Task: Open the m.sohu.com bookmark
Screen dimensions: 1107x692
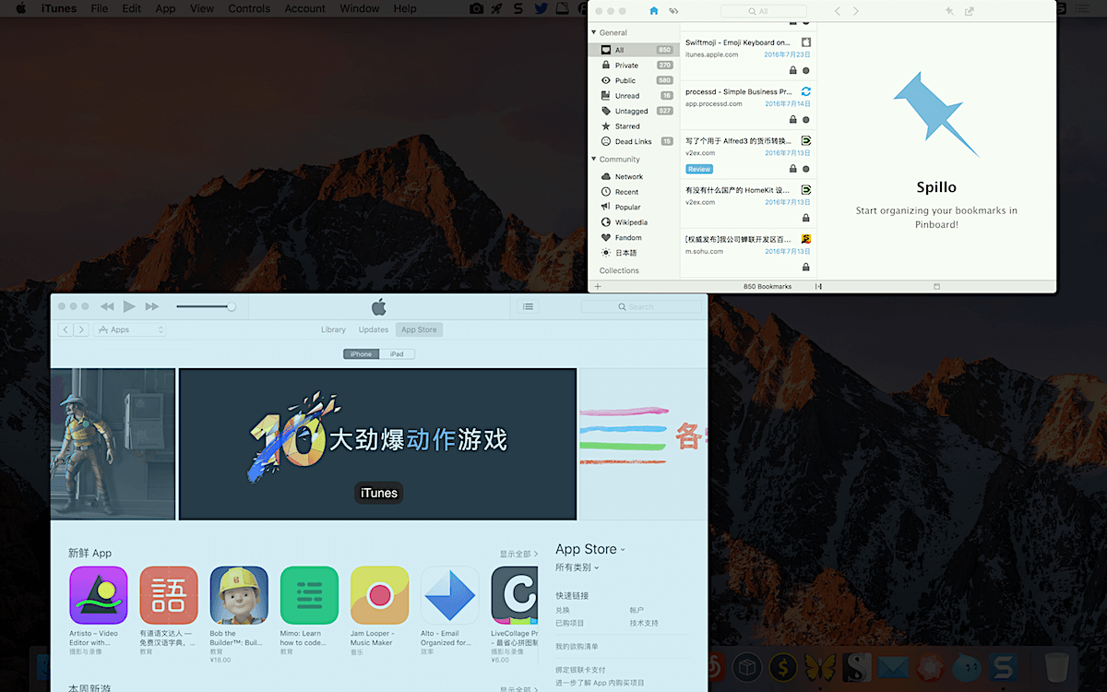Action: (748, 253)
